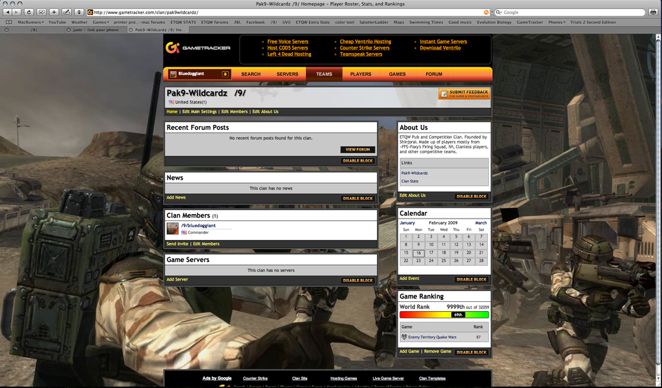Viewport: 662px width, 388px height.
Task: Select day 16 in the February calendar
Action: [418, 253]
